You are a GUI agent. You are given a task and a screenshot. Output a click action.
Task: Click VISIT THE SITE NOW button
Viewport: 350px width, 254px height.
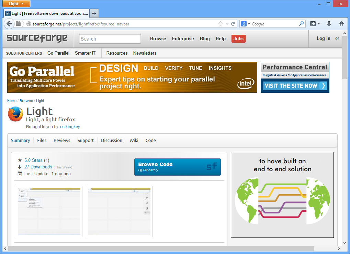[x=295, y=86]
